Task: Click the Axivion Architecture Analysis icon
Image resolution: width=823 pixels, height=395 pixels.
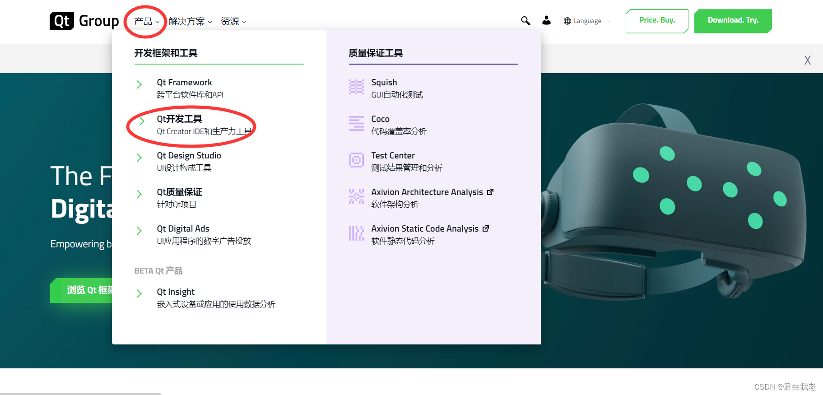Action: (x=356, y=196)
